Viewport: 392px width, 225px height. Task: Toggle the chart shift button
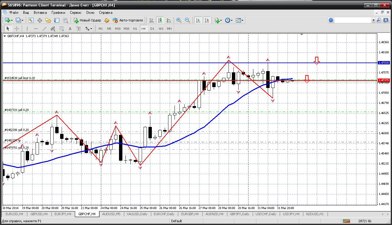(x=207, y=20)
